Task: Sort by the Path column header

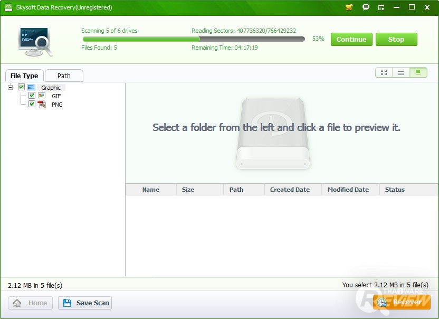Action: coord(244,190)
